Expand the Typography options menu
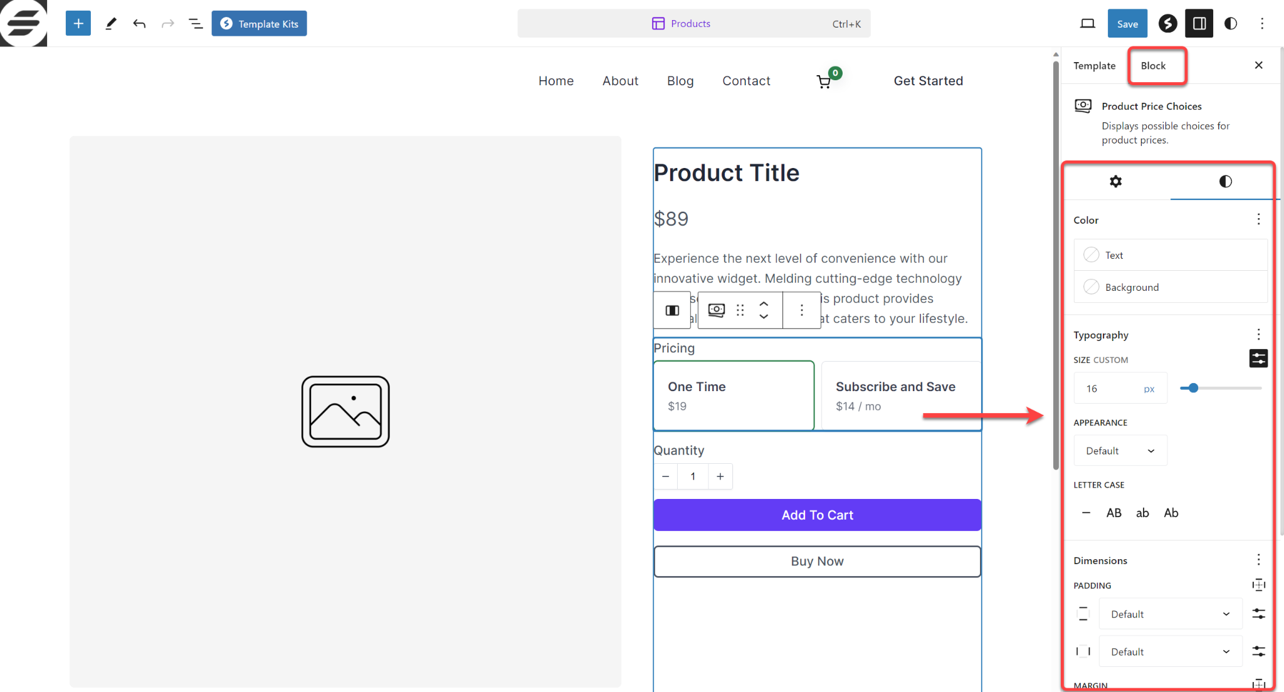The height and width of the screenshot is (692, 1284). 1258,334
